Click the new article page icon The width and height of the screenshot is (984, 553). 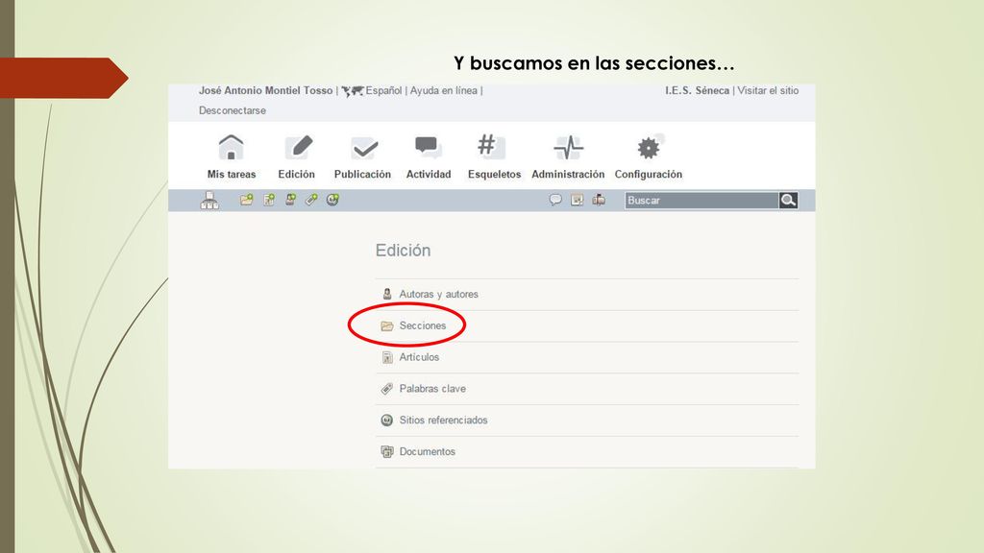(x=269, y=200)
